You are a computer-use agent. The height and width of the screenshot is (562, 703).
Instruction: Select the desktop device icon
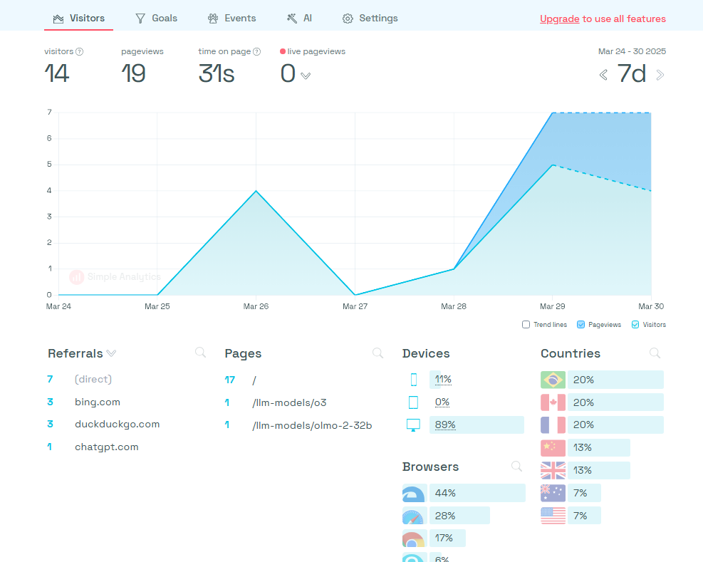(x=413, y=425)
